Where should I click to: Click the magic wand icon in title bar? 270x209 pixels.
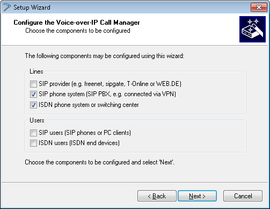[7, 7]
